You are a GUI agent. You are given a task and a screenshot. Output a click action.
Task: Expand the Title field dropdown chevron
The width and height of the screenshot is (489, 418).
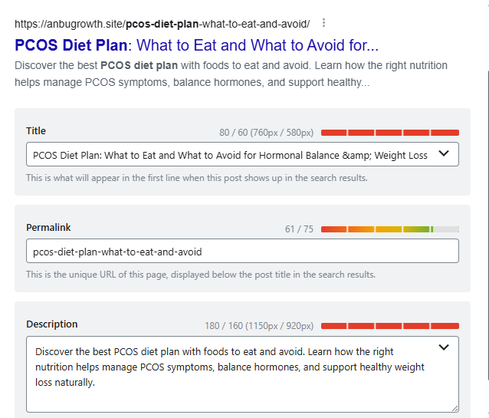pos(443,153)
